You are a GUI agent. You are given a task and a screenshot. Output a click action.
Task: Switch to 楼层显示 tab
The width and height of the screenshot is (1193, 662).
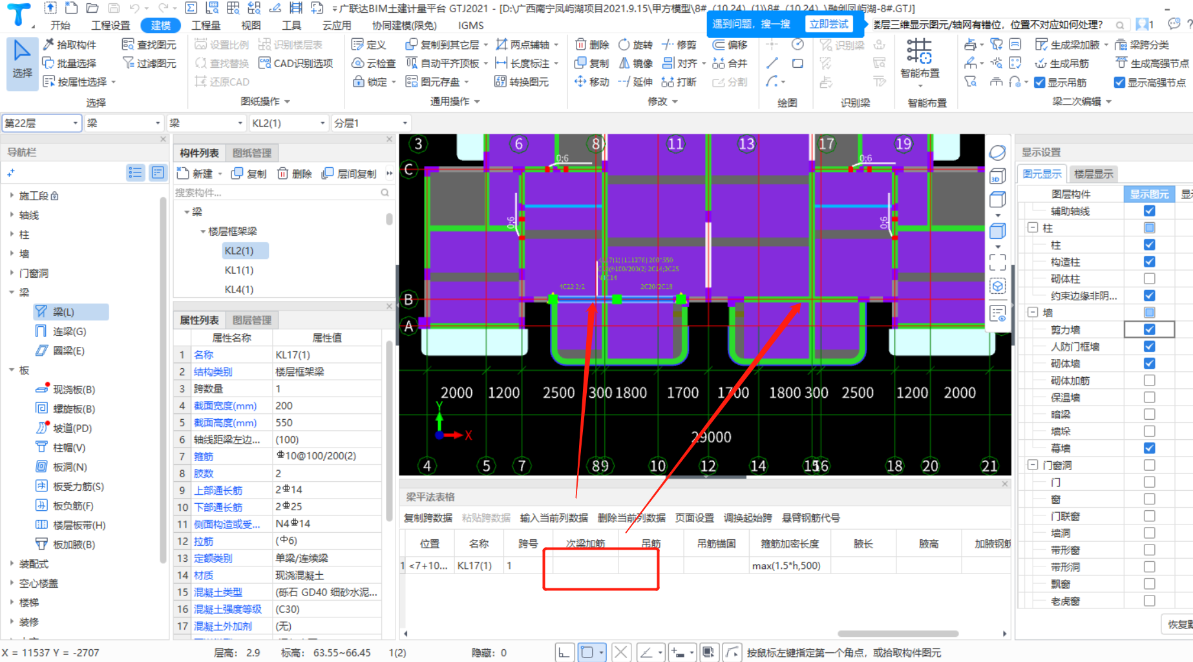coord(1093,174)
